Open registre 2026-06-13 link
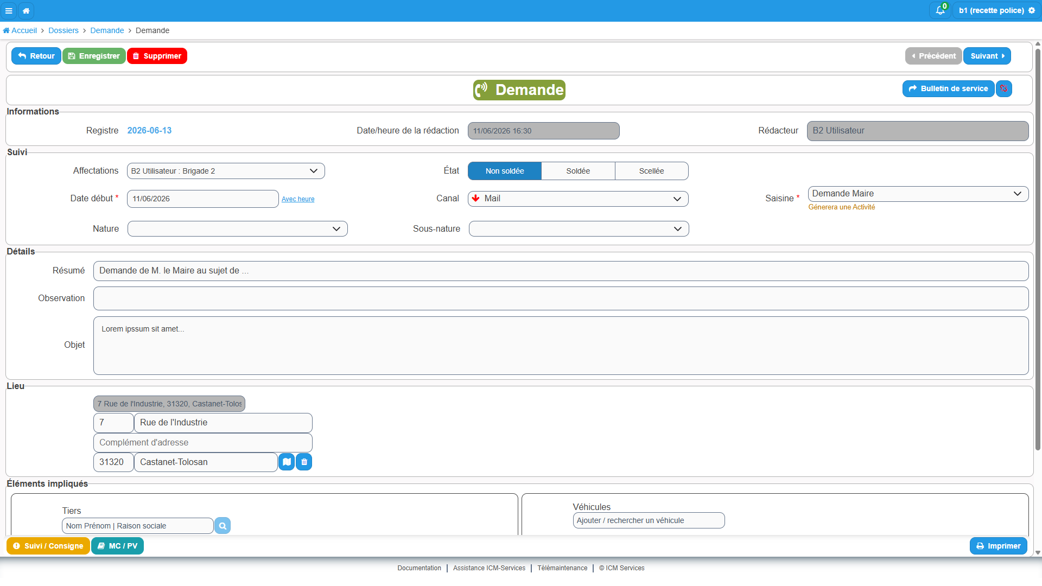Image resolution: width=1042 pixels, height=586 pixels. 149,130
